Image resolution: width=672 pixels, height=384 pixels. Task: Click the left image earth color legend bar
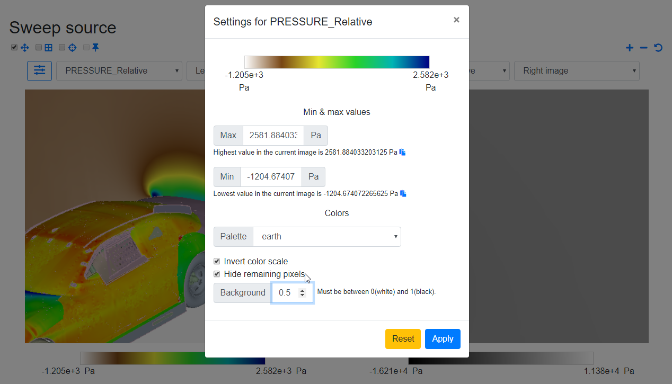point(172,358)
